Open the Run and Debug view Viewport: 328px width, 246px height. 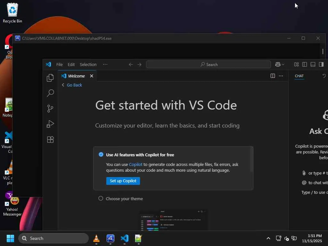50,124
